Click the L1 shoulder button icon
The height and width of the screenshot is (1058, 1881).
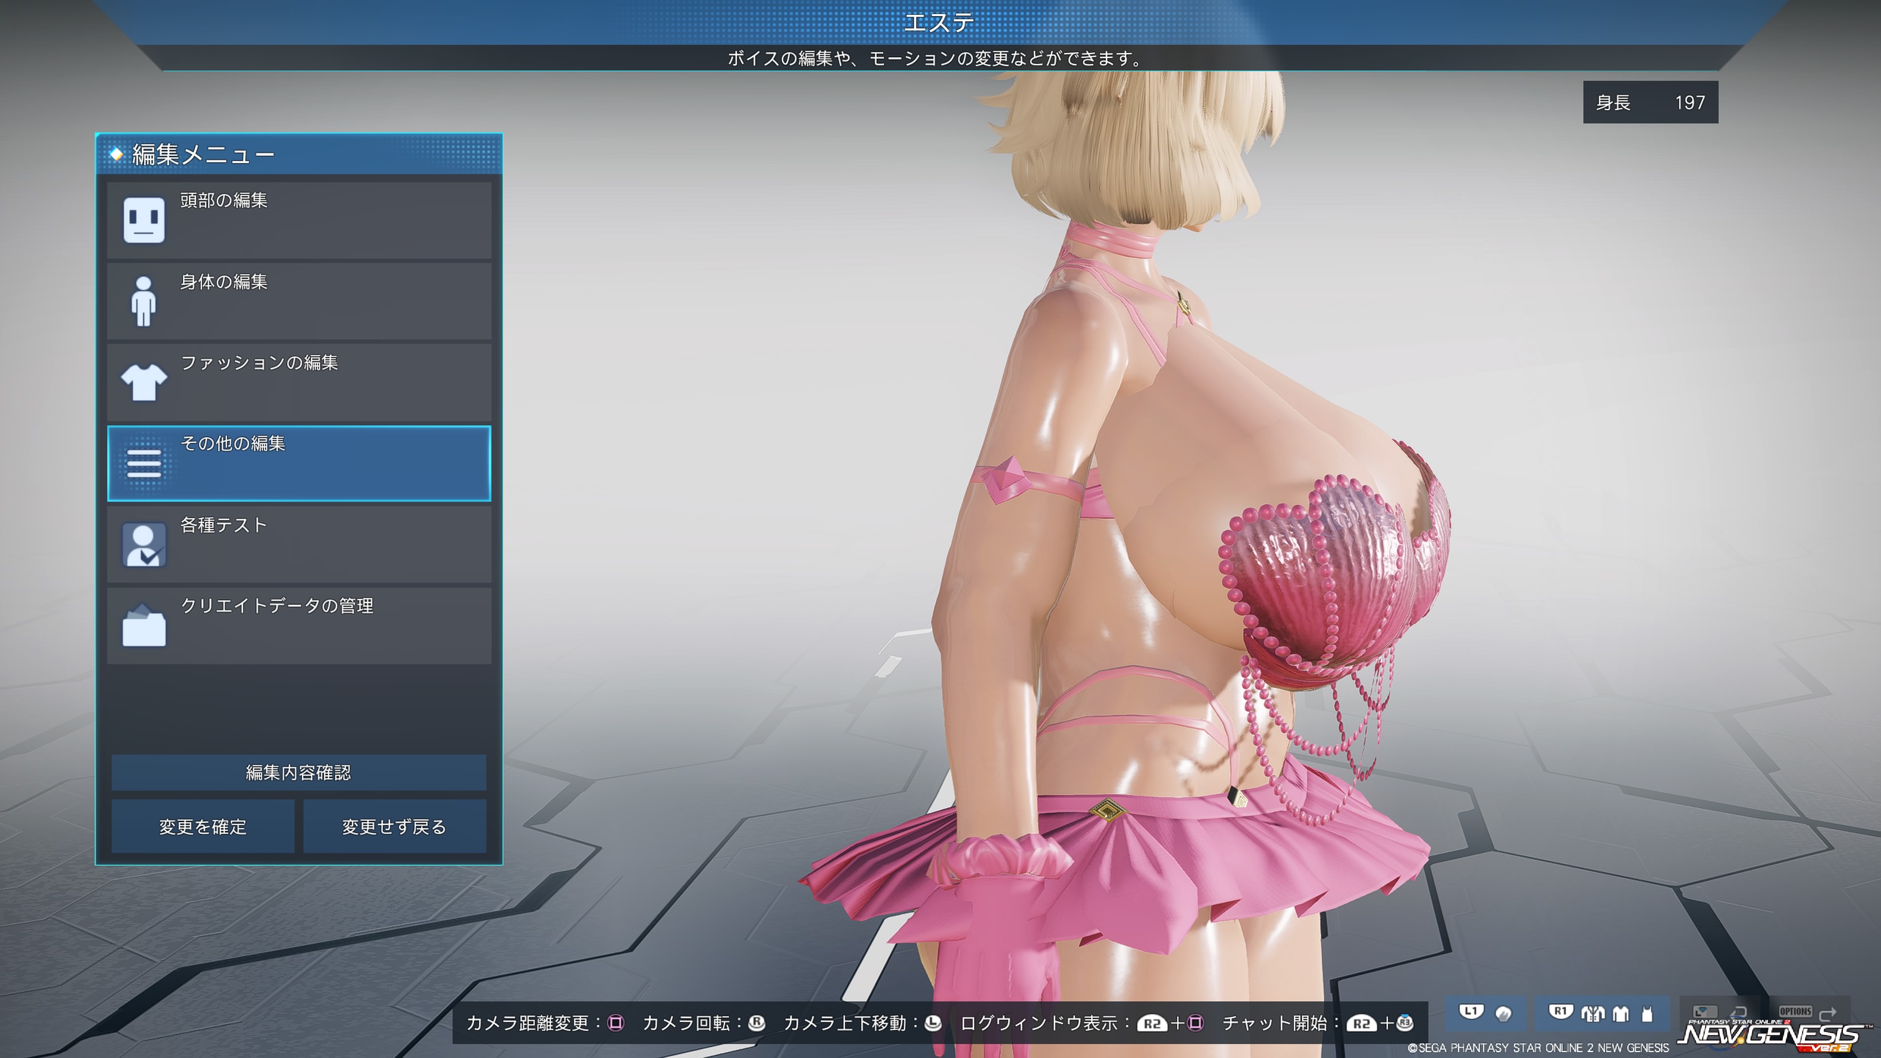click(x=1471, y=1012)
